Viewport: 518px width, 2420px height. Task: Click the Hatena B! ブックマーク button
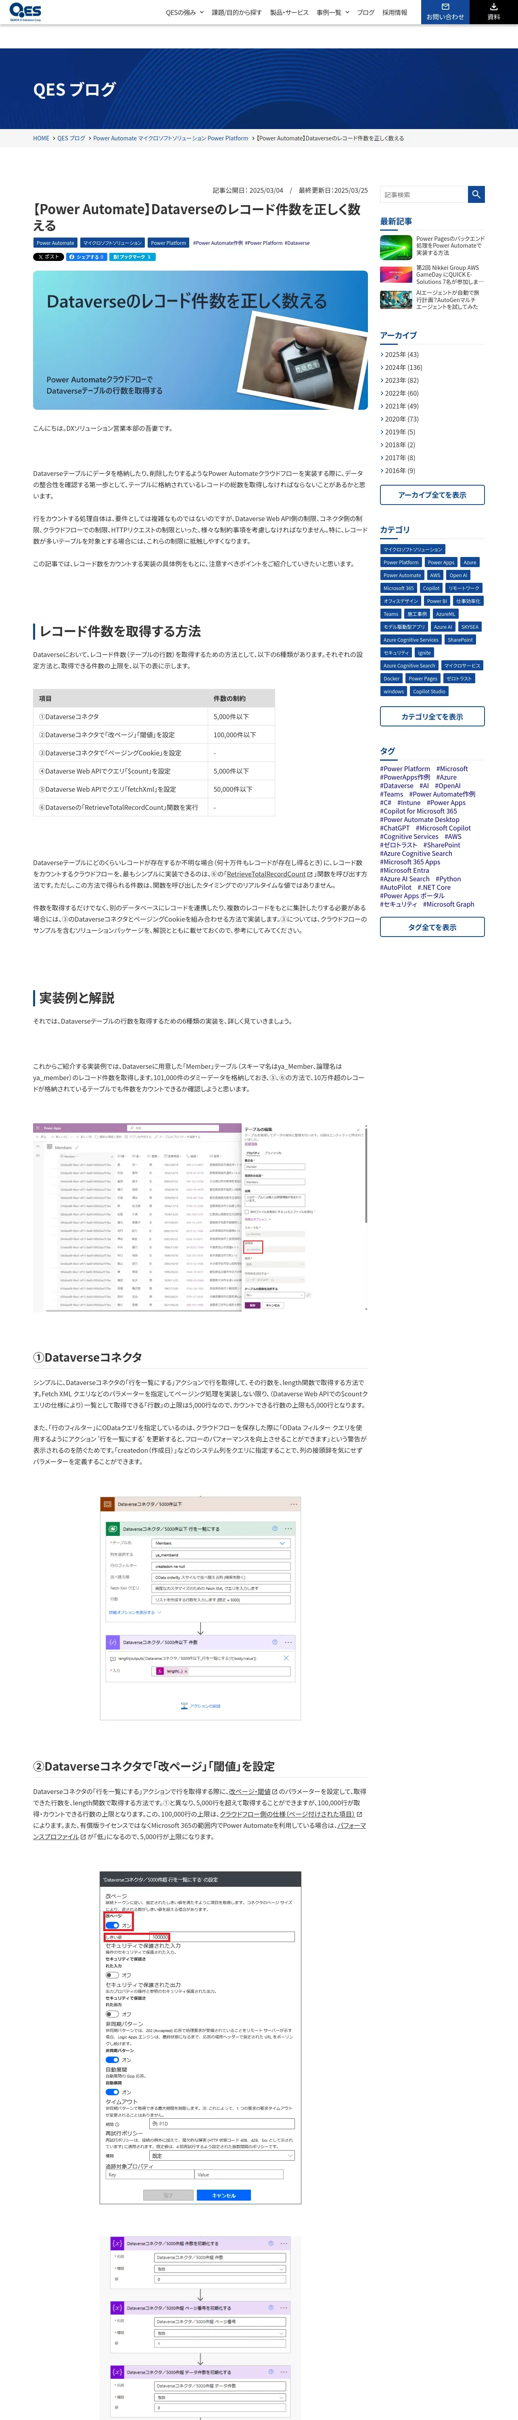(x=133, y=257)
